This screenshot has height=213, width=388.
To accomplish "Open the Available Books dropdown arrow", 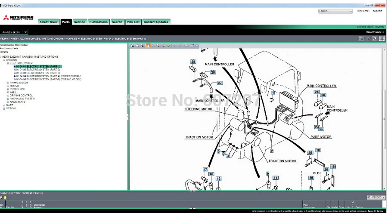I will 25,32.
